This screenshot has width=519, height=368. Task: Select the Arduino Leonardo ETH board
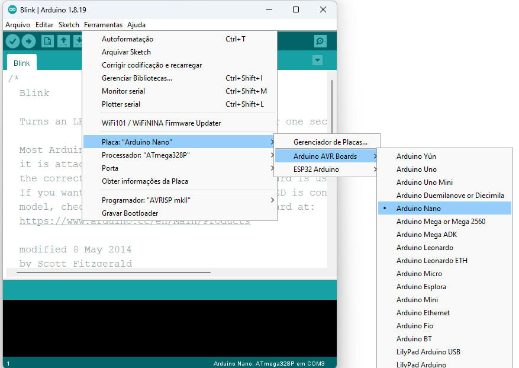coord(444,261)
